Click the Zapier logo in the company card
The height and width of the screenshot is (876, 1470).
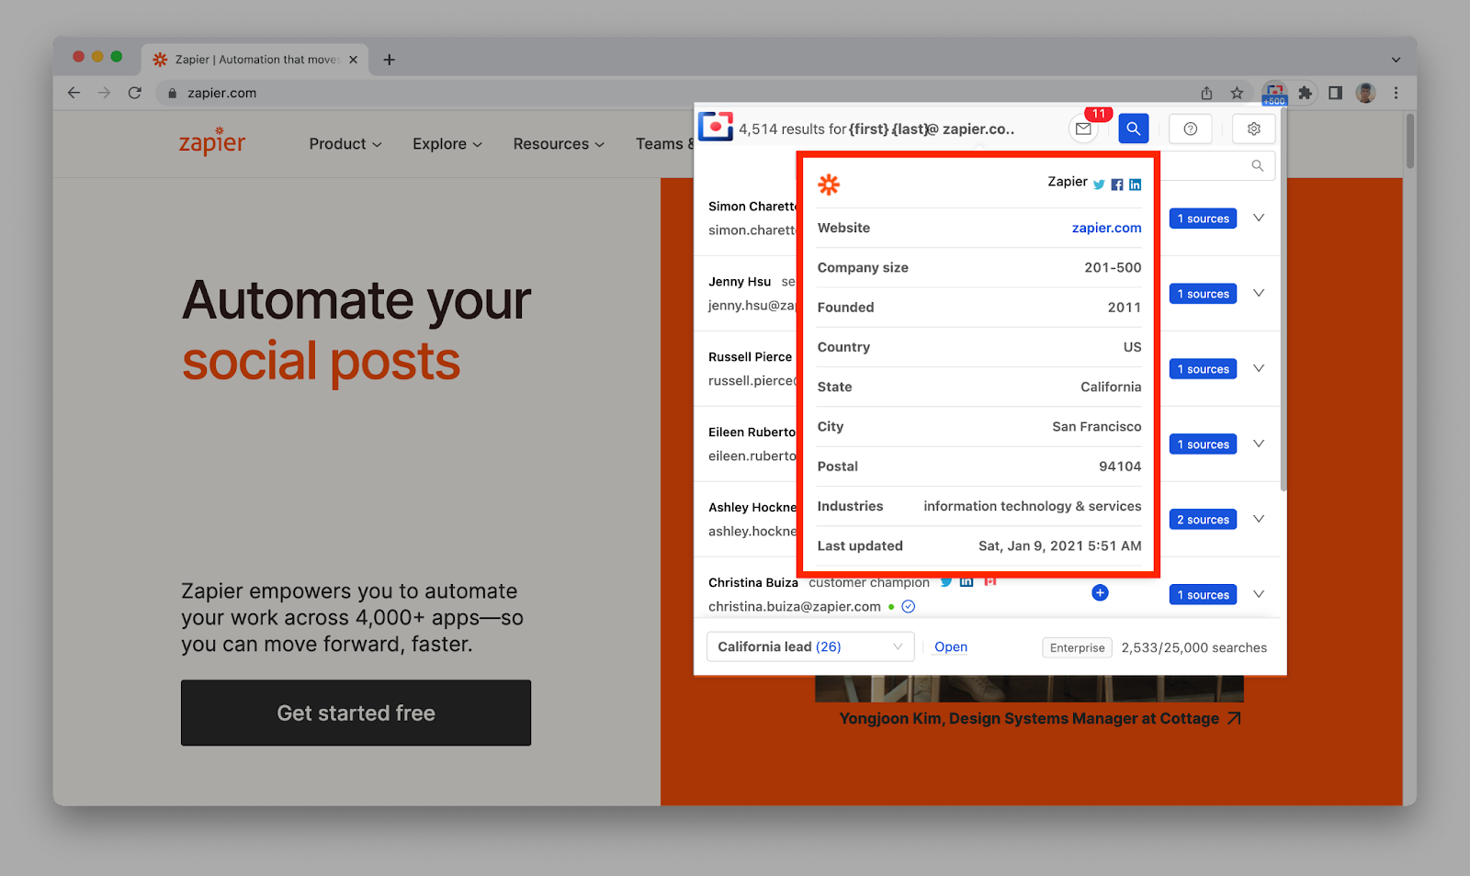click(x=829, y=185)
